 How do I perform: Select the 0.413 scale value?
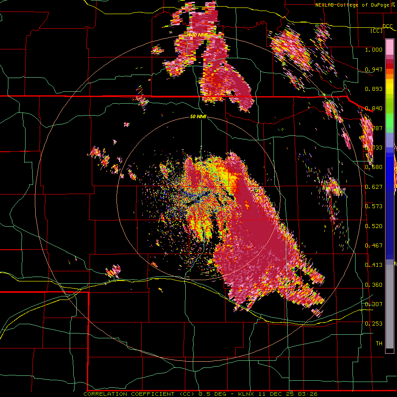(374, 265)
